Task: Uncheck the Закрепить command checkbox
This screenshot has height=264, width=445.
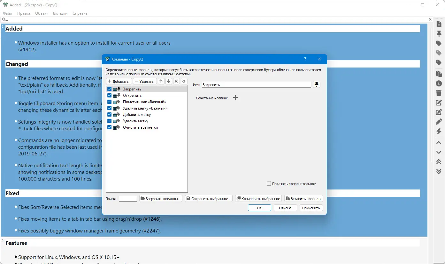Action: [x=110, y=89]
